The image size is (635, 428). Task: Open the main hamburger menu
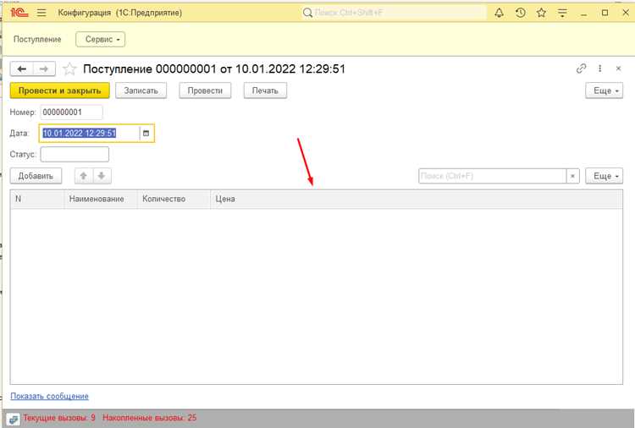[41, 13]
